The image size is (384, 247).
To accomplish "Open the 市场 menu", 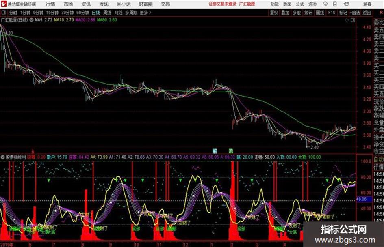I will pos(68,4).
